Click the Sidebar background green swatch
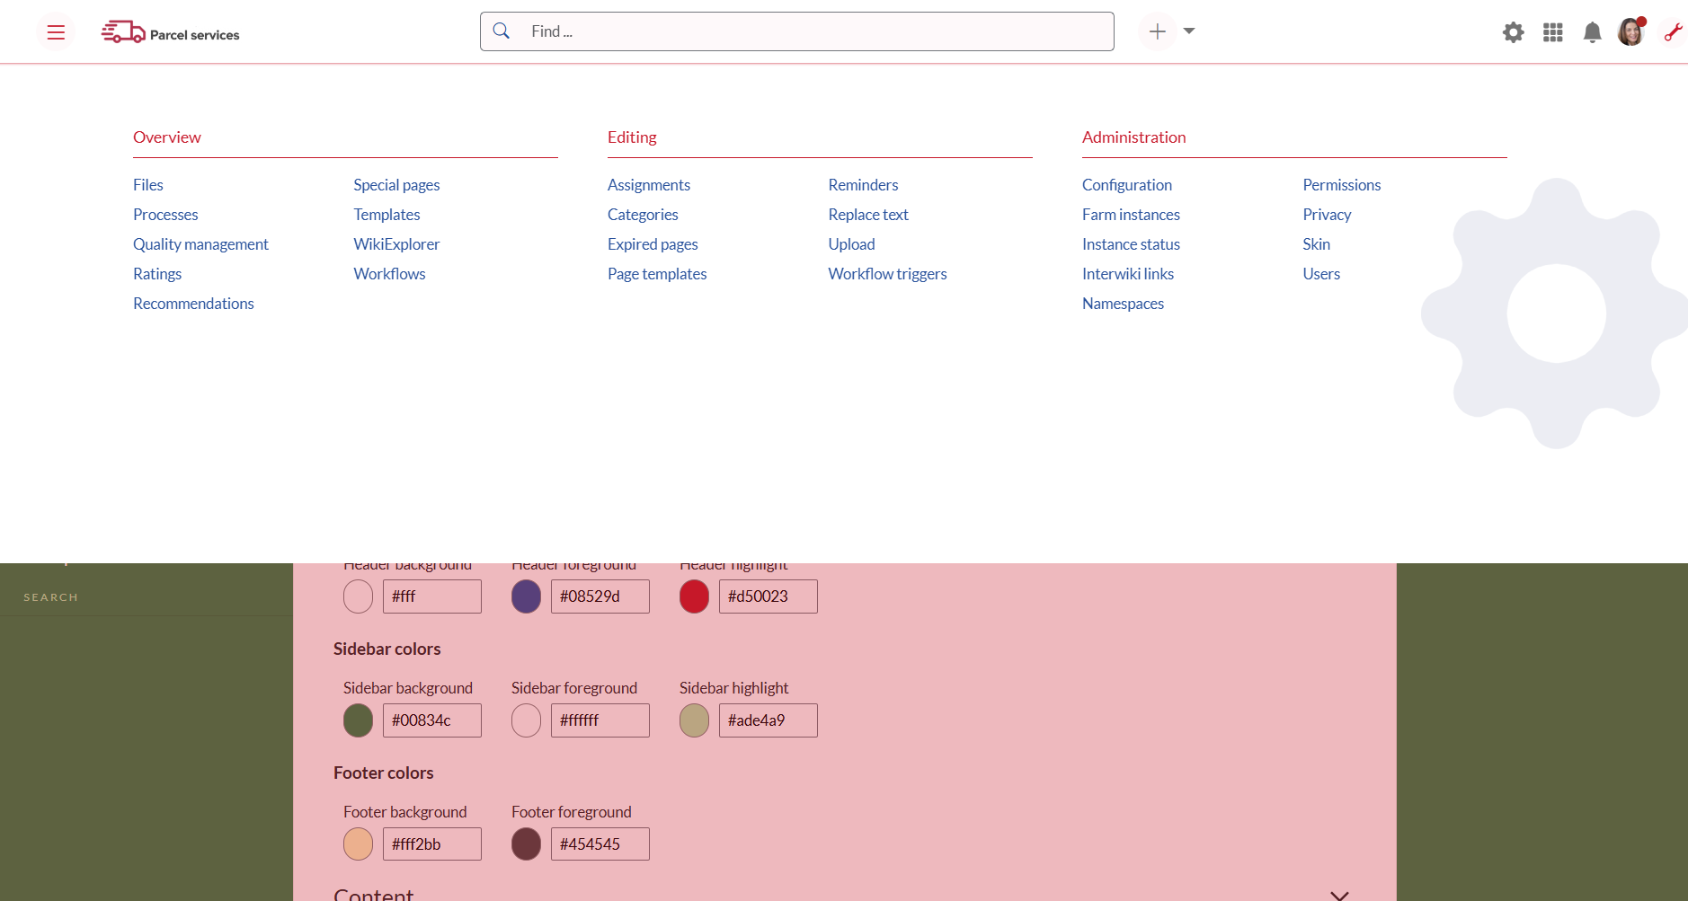Viewport: 1688px width, 901px height. 358,720
